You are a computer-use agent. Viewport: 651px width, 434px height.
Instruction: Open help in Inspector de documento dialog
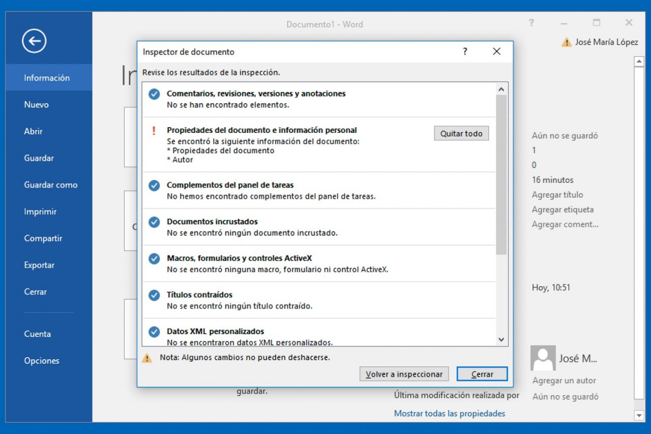(465, 51)
